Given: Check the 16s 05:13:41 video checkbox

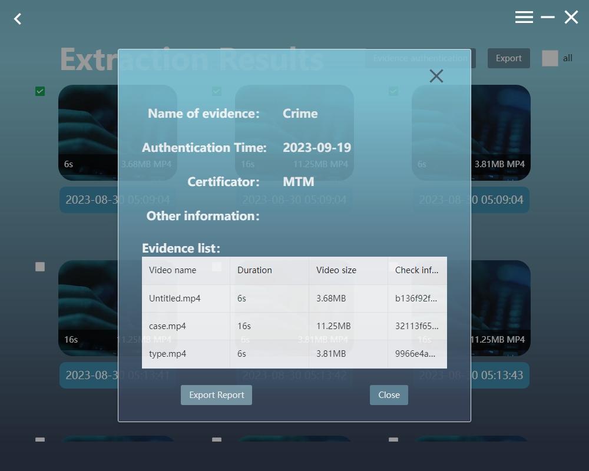Looking at the screenshot, I should 40,267.
